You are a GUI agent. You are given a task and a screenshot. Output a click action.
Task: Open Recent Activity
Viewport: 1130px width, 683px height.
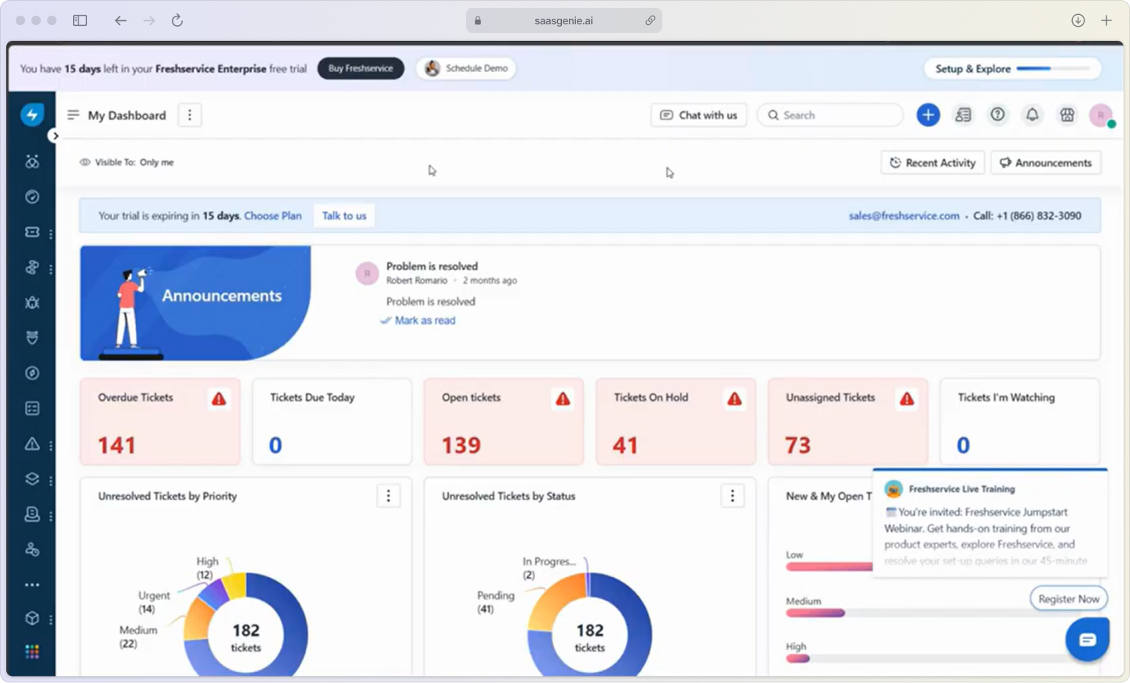pyautogui.click(x=932, y=162)
